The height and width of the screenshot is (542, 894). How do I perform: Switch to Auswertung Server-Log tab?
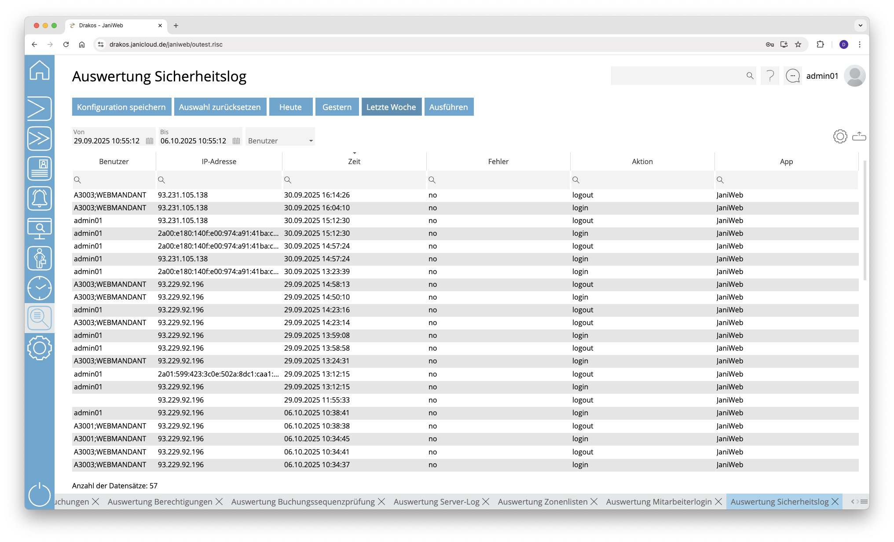[x=436, y=502]
